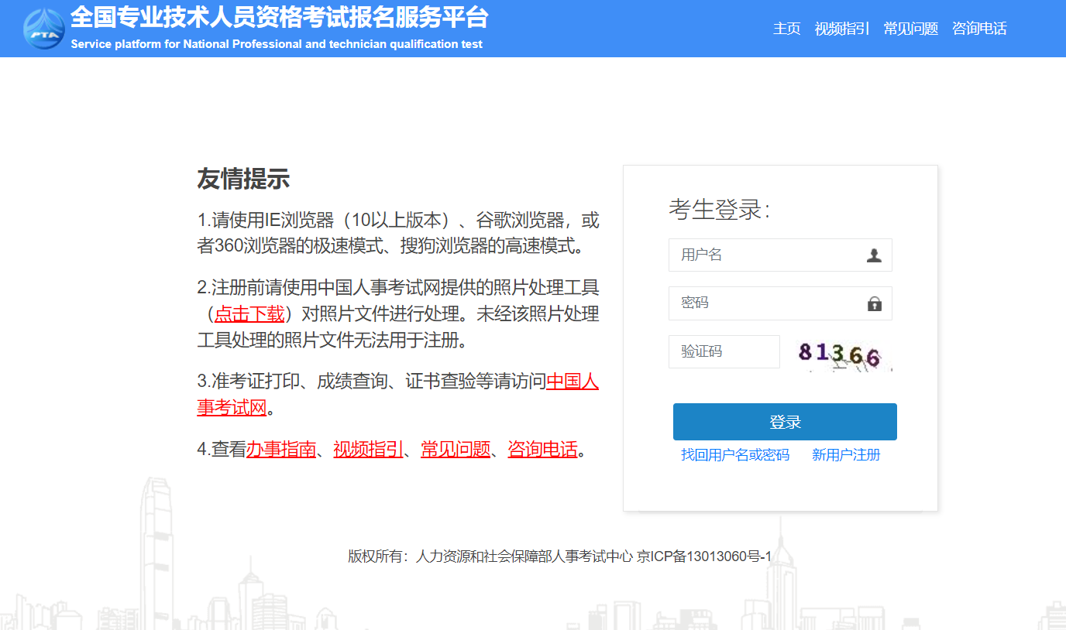The height and width of the screenshot is (630, 1066).
Task: Click the 友情提示 heading
Action: pos(243,180)
